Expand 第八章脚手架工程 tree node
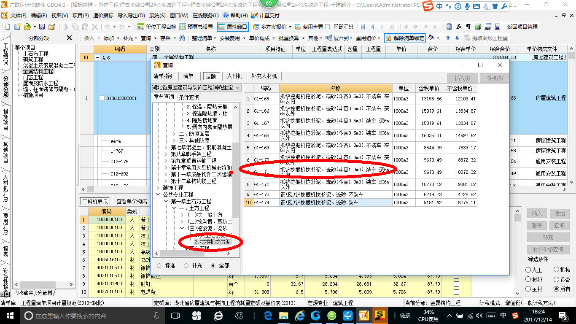The width and height of the screenshot is (576, 324). 166,154
